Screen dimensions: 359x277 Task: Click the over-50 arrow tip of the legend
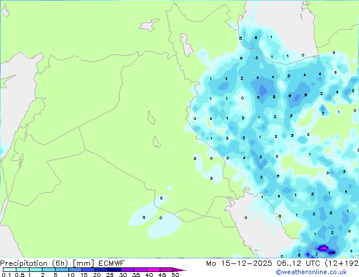pyautogui.click(x=179, y=270)
